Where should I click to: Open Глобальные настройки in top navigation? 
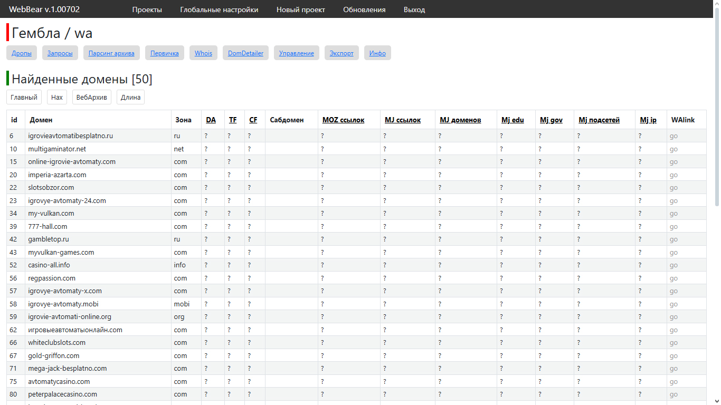[x=219, y=9]
